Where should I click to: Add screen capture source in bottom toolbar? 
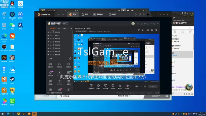pos(91,87)
